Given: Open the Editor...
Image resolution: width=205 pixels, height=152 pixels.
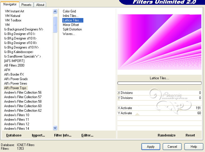Looking at the screenshot, I should [87, 135].
